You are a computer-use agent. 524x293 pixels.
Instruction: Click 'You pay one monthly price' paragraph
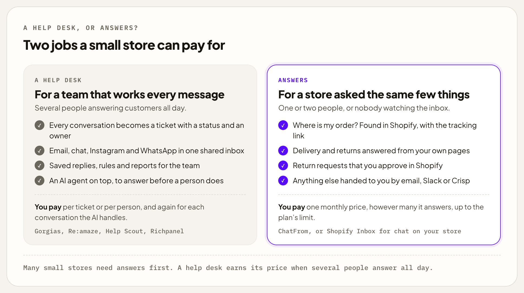(381, 212)
